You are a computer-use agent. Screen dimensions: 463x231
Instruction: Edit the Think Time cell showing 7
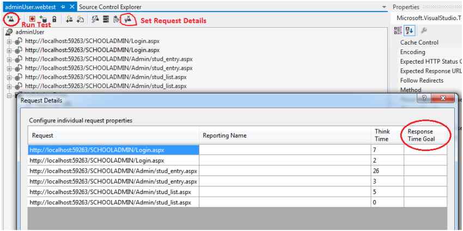[x=388, y=150]
